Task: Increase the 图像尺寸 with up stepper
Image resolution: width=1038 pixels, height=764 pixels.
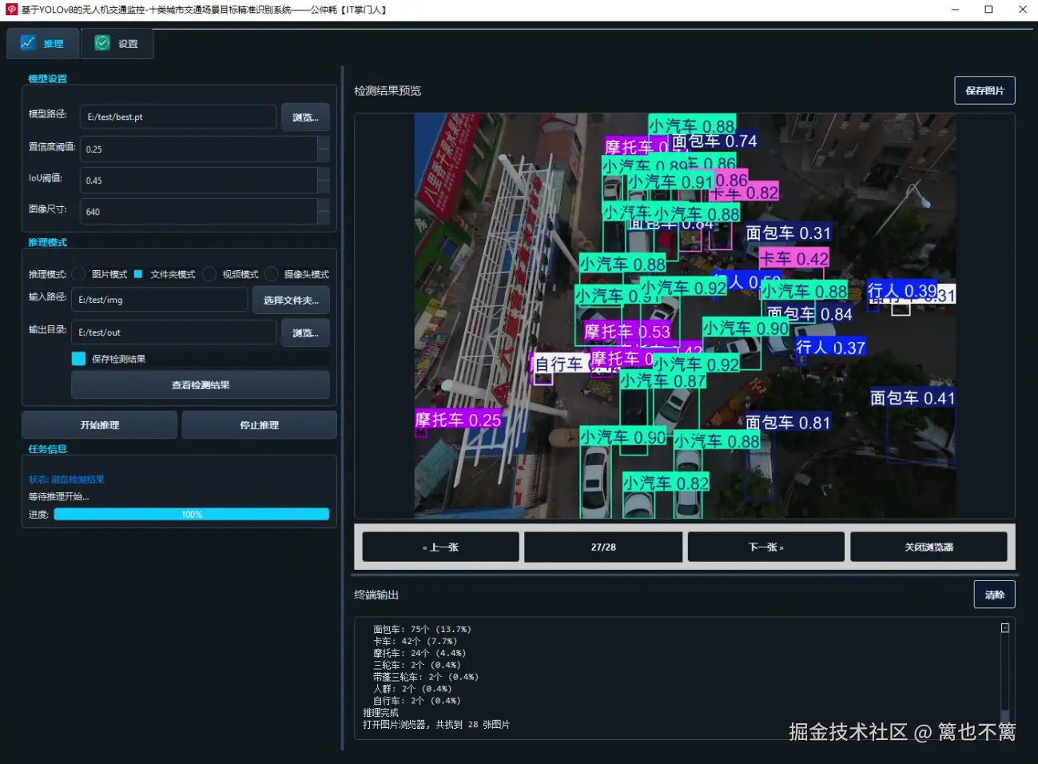Action: (324, 205)
